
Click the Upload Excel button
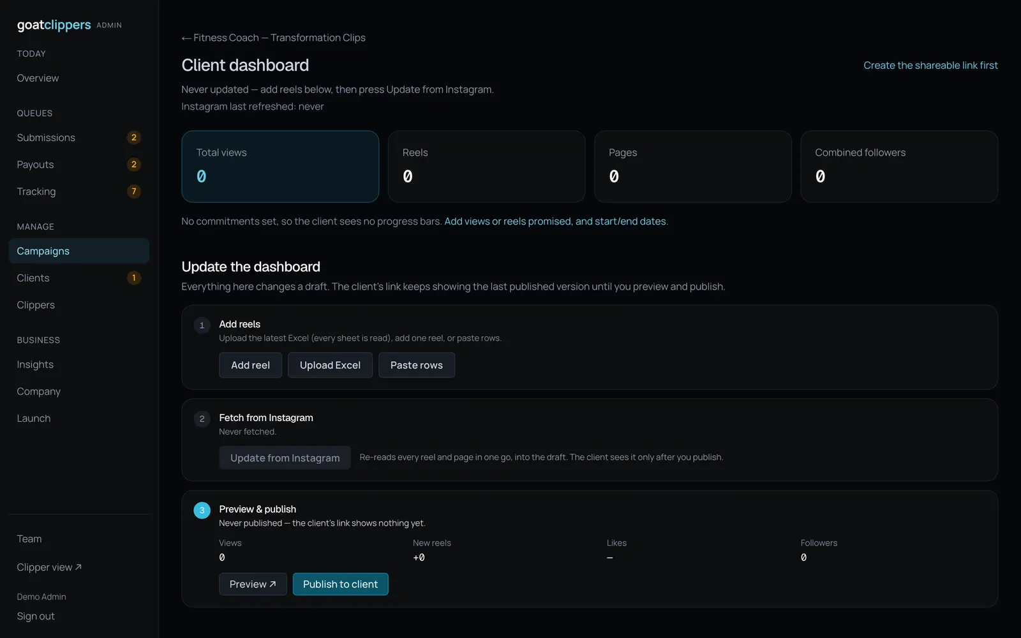pos(330,365)
